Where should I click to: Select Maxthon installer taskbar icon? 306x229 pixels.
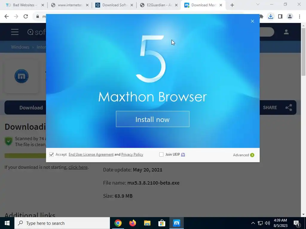coord(176,223)
